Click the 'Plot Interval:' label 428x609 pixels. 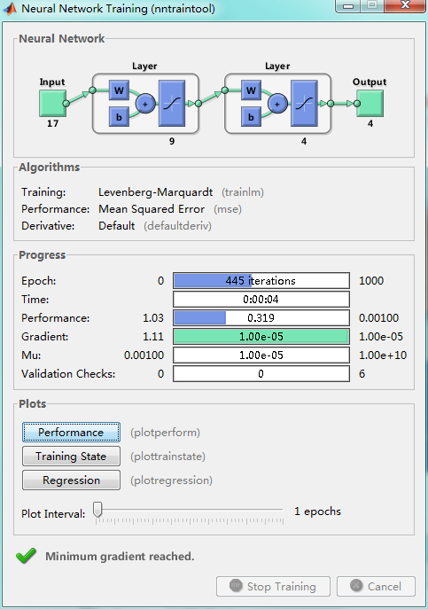tap(53, 514)
